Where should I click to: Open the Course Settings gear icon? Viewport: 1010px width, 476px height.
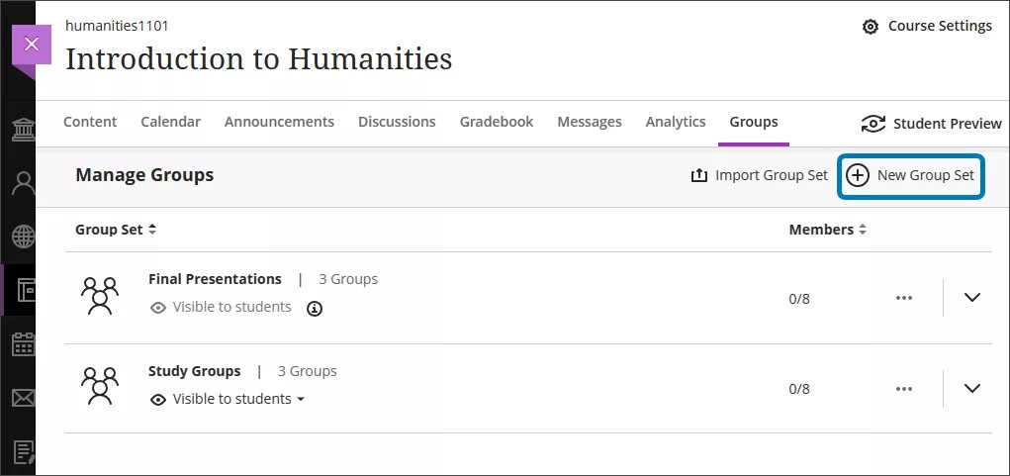click(871, 27)
